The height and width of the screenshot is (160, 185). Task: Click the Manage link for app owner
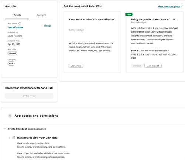[x=47, y=26]
